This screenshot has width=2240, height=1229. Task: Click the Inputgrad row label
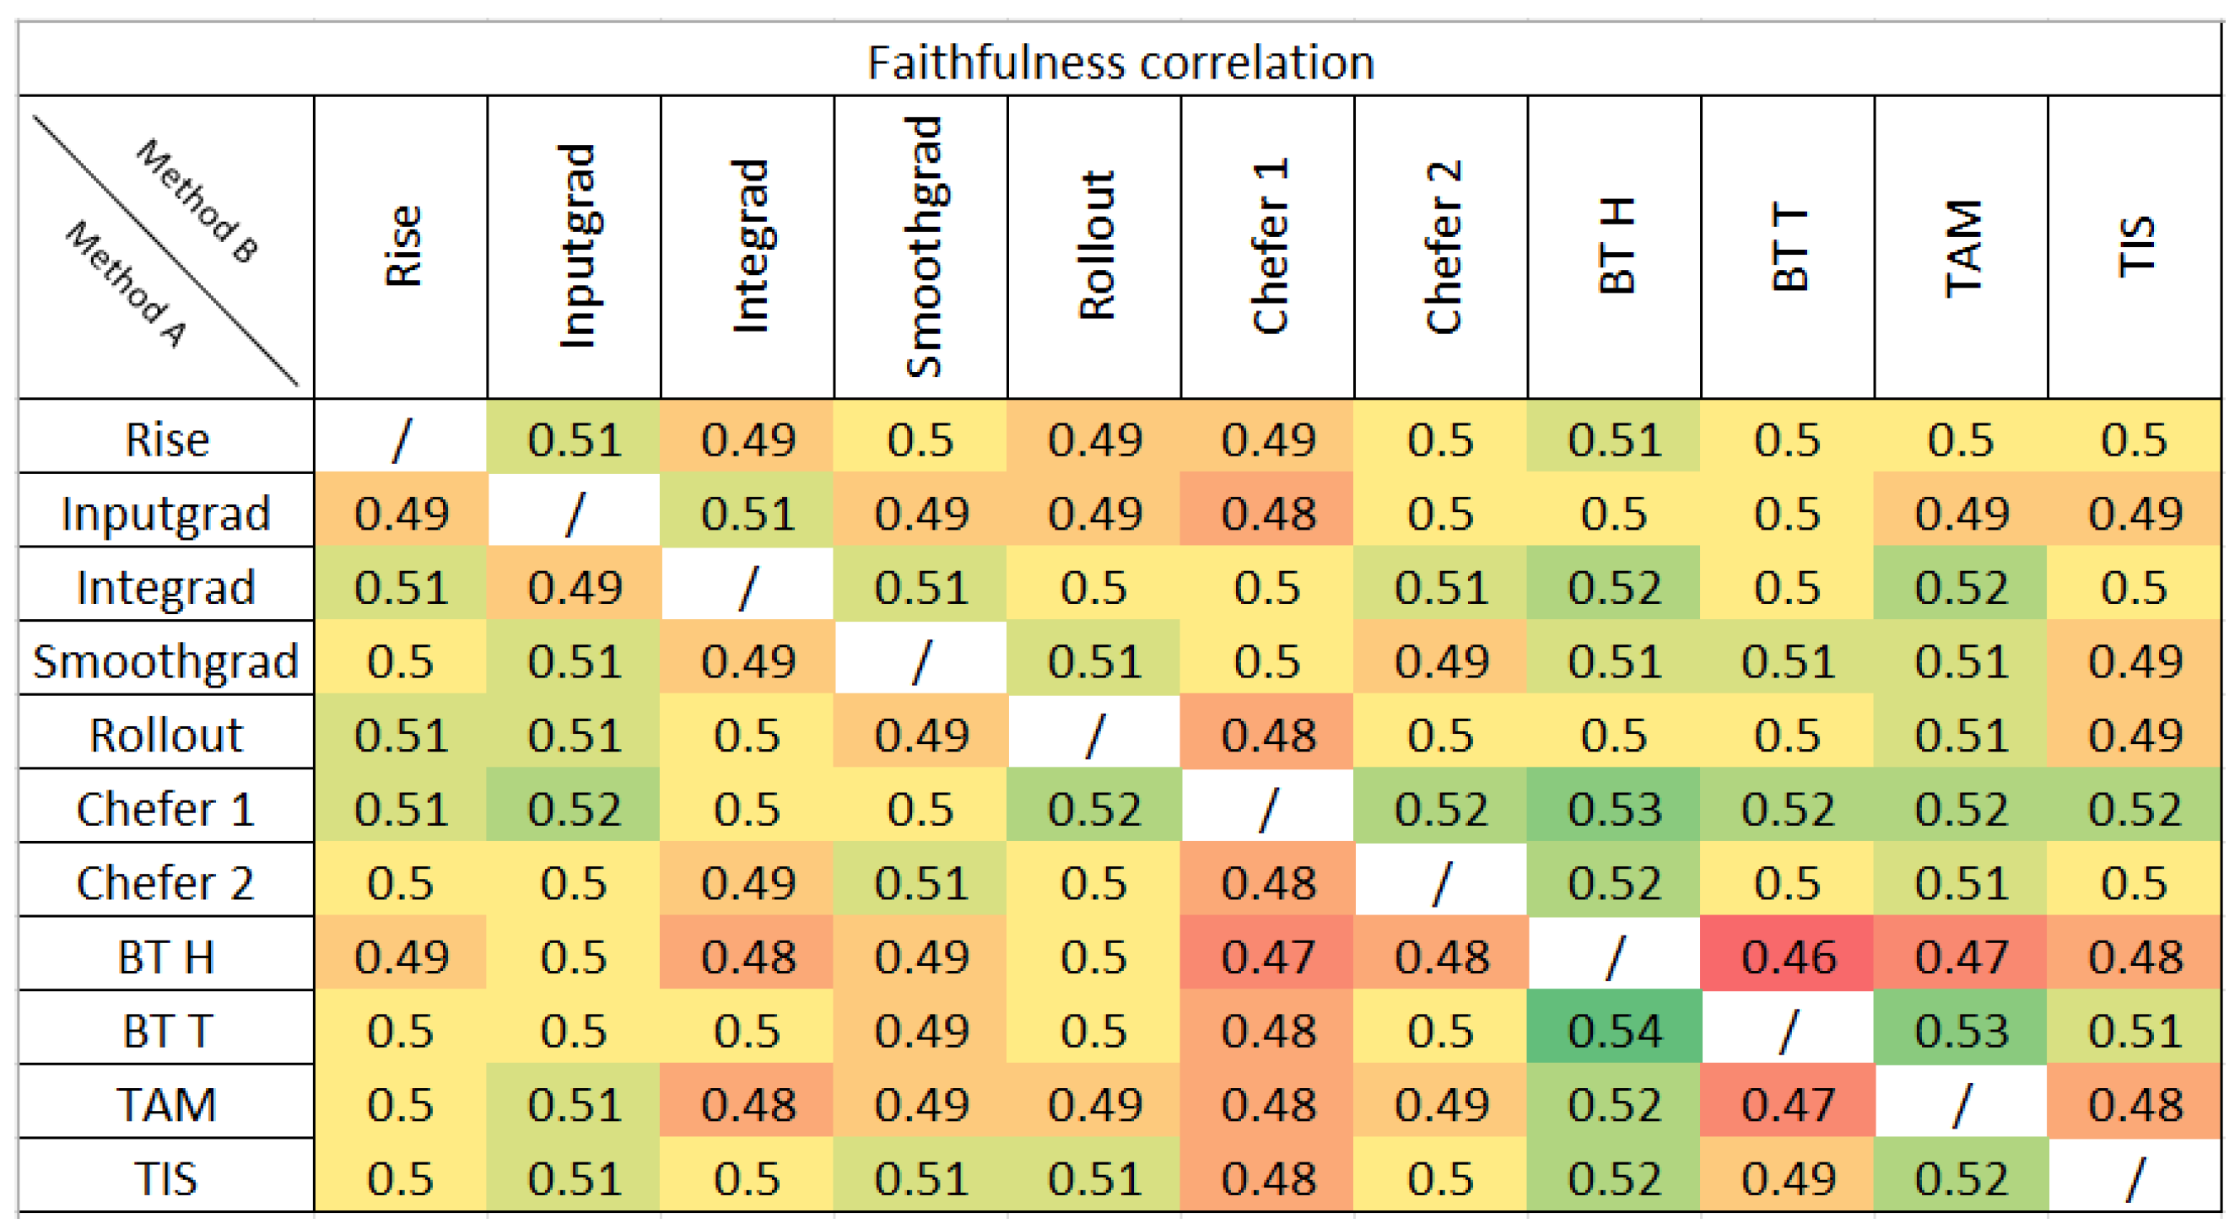point(166,513)
